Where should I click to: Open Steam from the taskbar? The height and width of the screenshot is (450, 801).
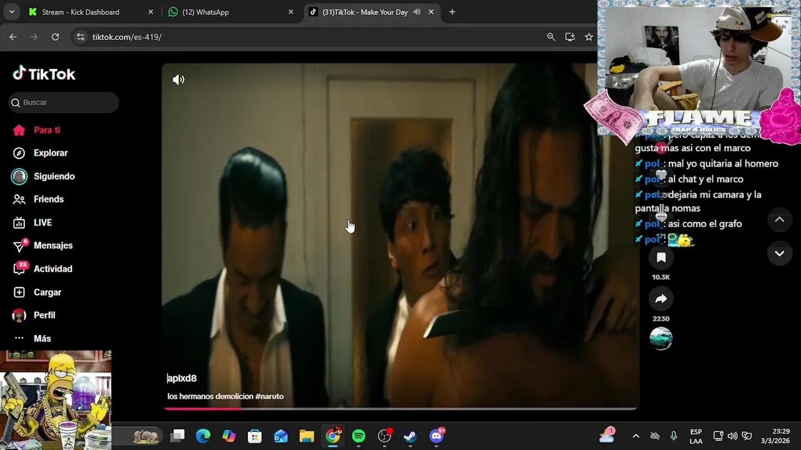[x=411, y=436]
